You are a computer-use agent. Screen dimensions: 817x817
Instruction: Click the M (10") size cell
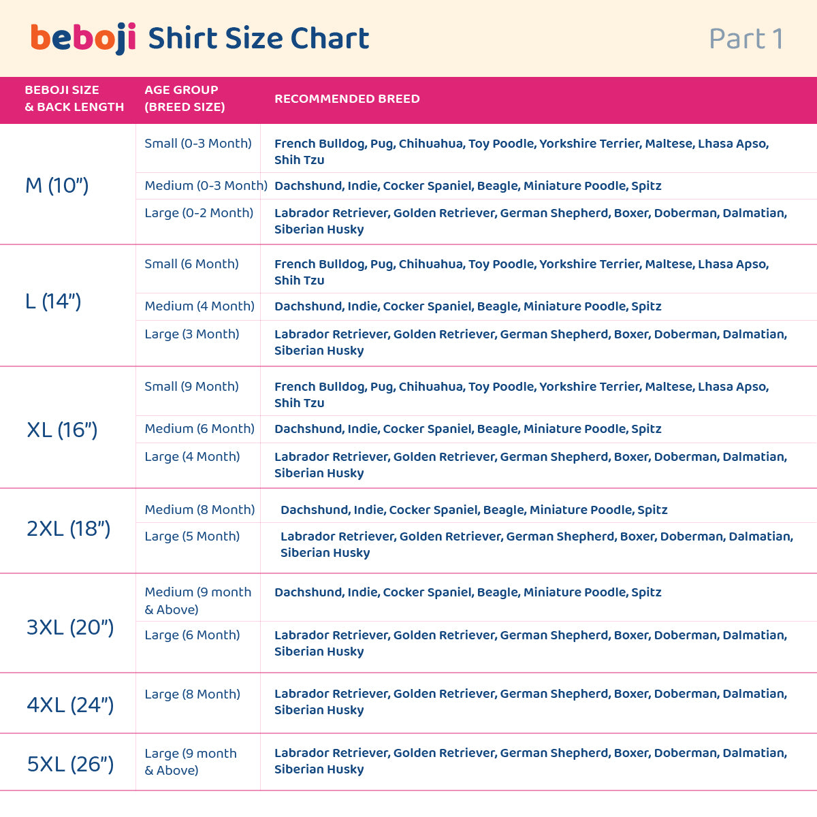pyautogui.click(x=57, y=185)
